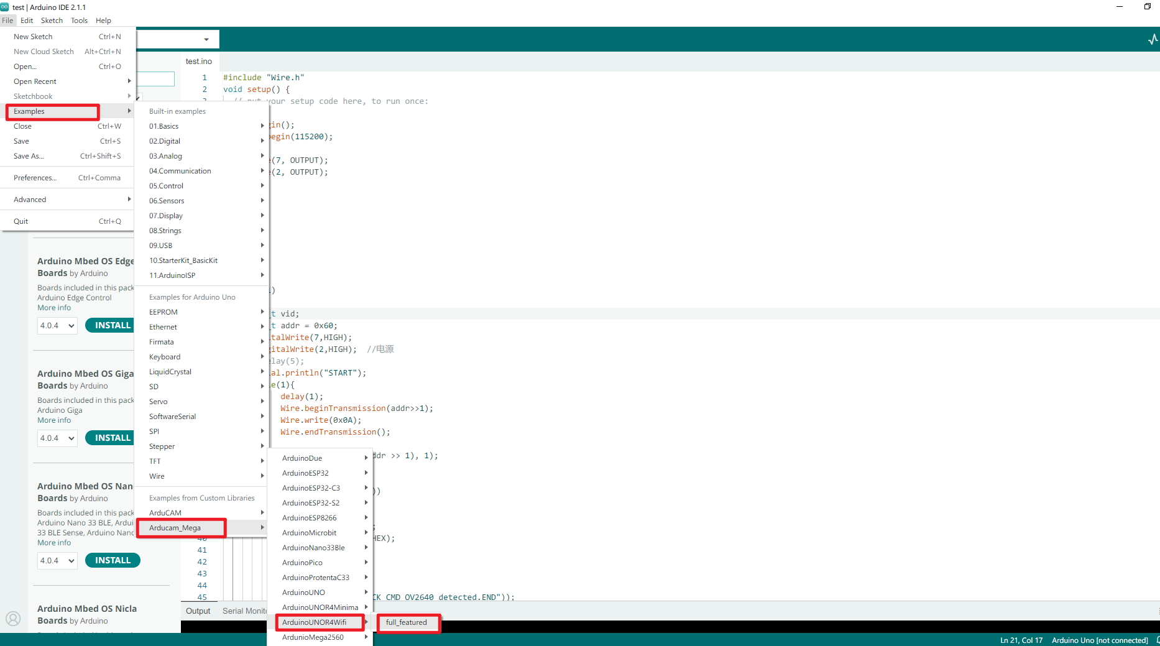This screenshot has width=1160, height=646.
Task: Open ArduCAM custom library examples
Action: (202, 513)
